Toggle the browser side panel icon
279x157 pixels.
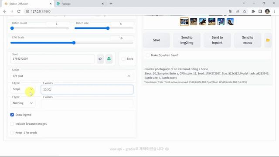(x=260, y=11)
